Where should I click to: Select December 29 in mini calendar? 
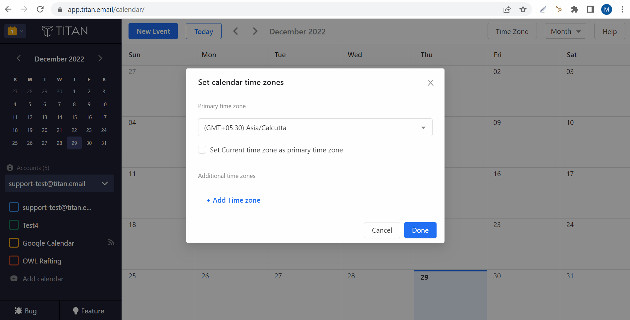(x=74, y=143)
